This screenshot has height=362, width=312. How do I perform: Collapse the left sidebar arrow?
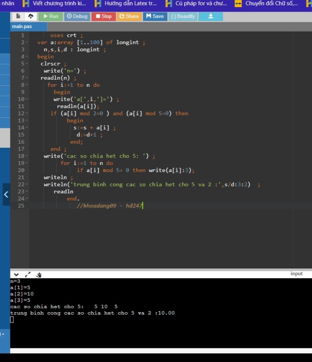[x=6, y=194]
